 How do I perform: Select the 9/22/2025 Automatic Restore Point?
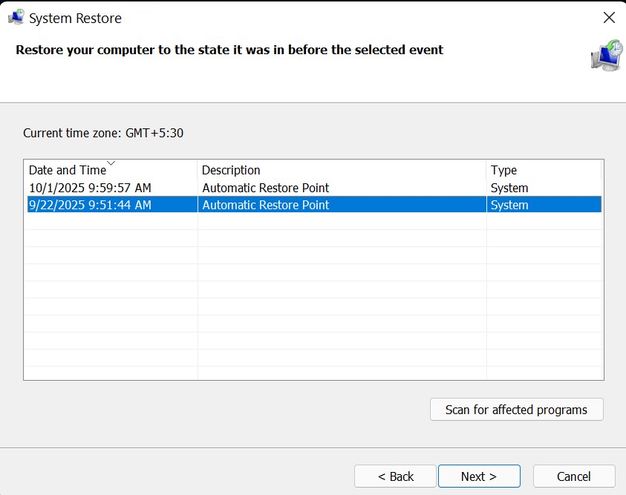pos(111,205)
